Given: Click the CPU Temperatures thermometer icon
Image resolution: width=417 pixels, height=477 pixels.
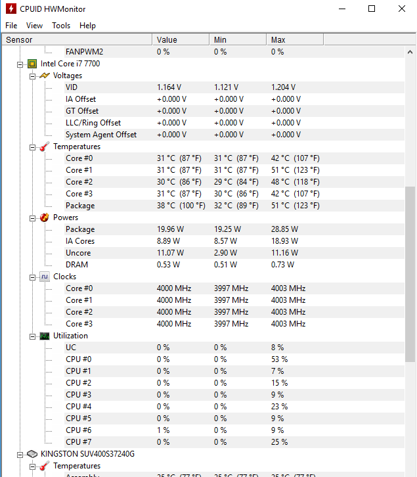Looking at the screenshot, I should pyautogui.click(x=45, y=147).
